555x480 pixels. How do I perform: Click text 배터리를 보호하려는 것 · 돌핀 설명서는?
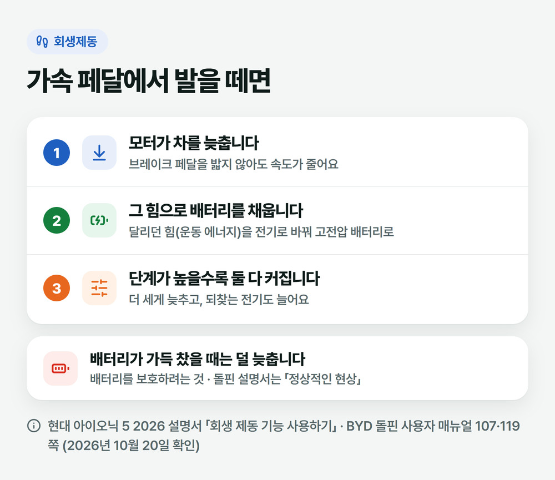point(185,379)
